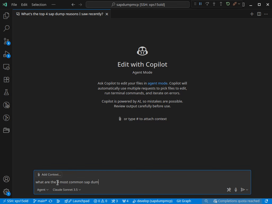Pause the debug session
The height and width of the screenshot is (204, 272).
(200, 4)
